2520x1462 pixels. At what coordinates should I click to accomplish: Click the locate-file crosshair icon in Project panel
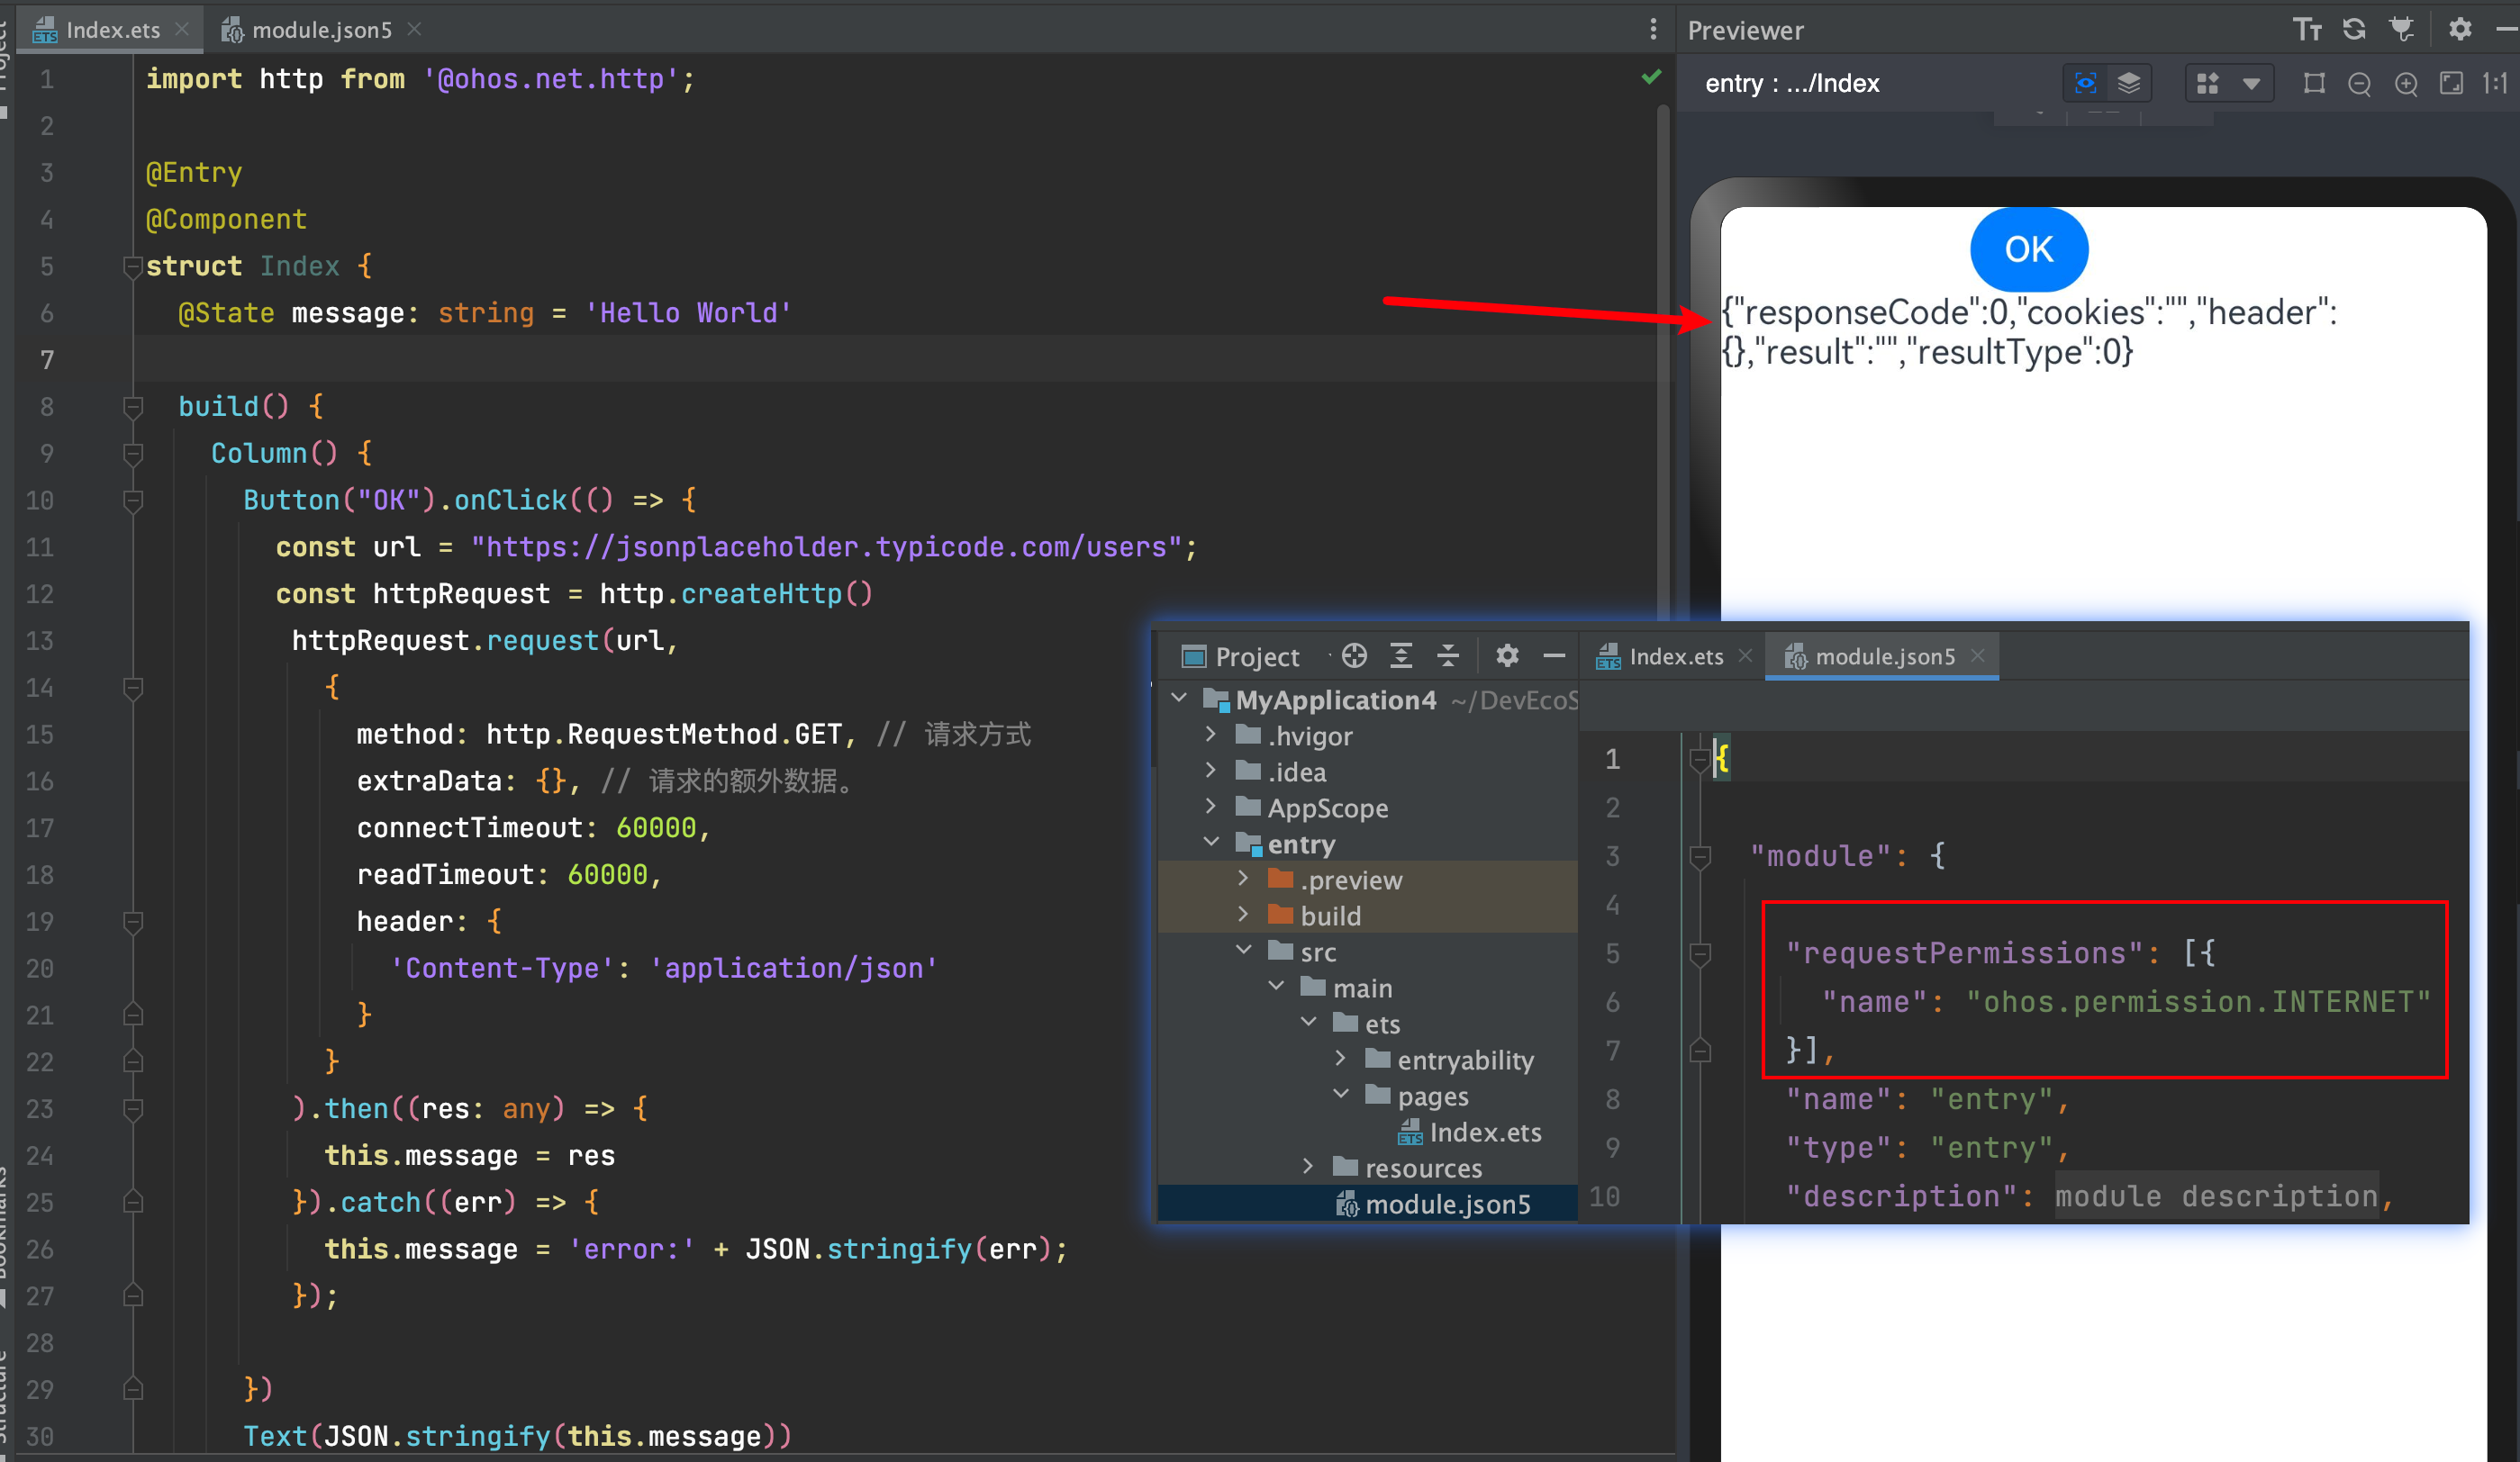[x=1354, y=655]
